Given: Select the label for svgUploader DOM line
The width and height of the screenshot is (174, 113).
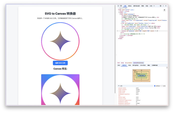Looking at the screenshot, I should coord(141,26).
